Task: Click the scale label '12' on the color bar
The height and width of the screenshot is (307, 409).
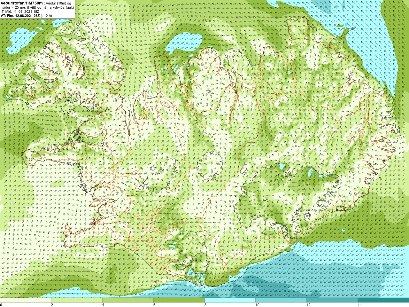Action: [x=308, y=305]
